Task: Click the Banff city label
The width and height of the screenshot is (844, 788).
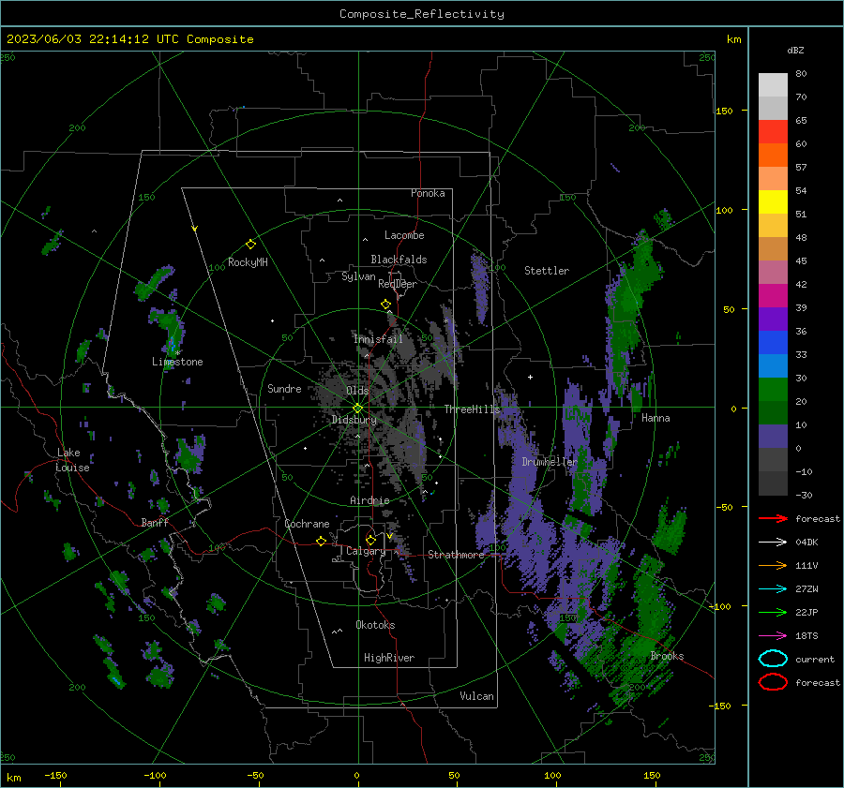Action: [155, 522]
